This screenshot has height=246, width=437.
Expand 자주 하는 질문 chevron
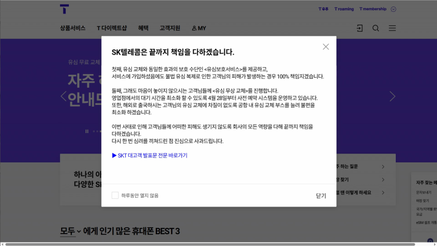(x=383, y=167)
